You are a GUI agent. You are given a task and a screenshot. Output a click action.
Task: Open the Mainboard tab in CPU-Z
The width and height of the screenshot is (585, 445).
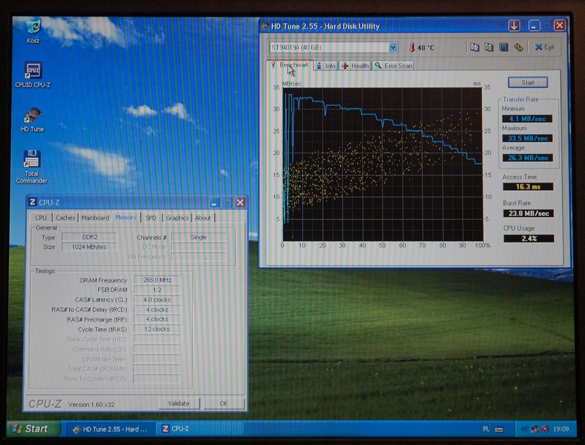click(x=95, y=218)
